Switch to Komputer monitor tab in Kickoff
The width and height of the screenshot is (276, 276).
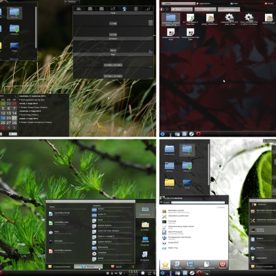[190, 265]
